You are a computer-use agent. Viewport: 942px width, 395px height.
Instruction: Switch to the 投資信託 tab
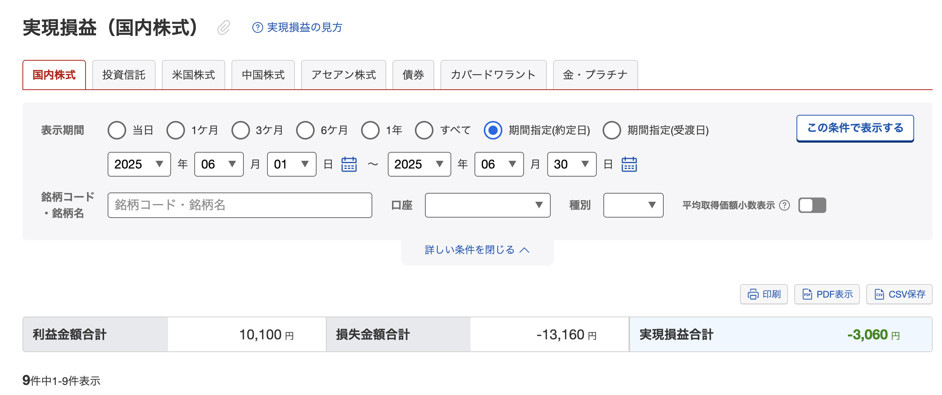click(x=124, y=75)
